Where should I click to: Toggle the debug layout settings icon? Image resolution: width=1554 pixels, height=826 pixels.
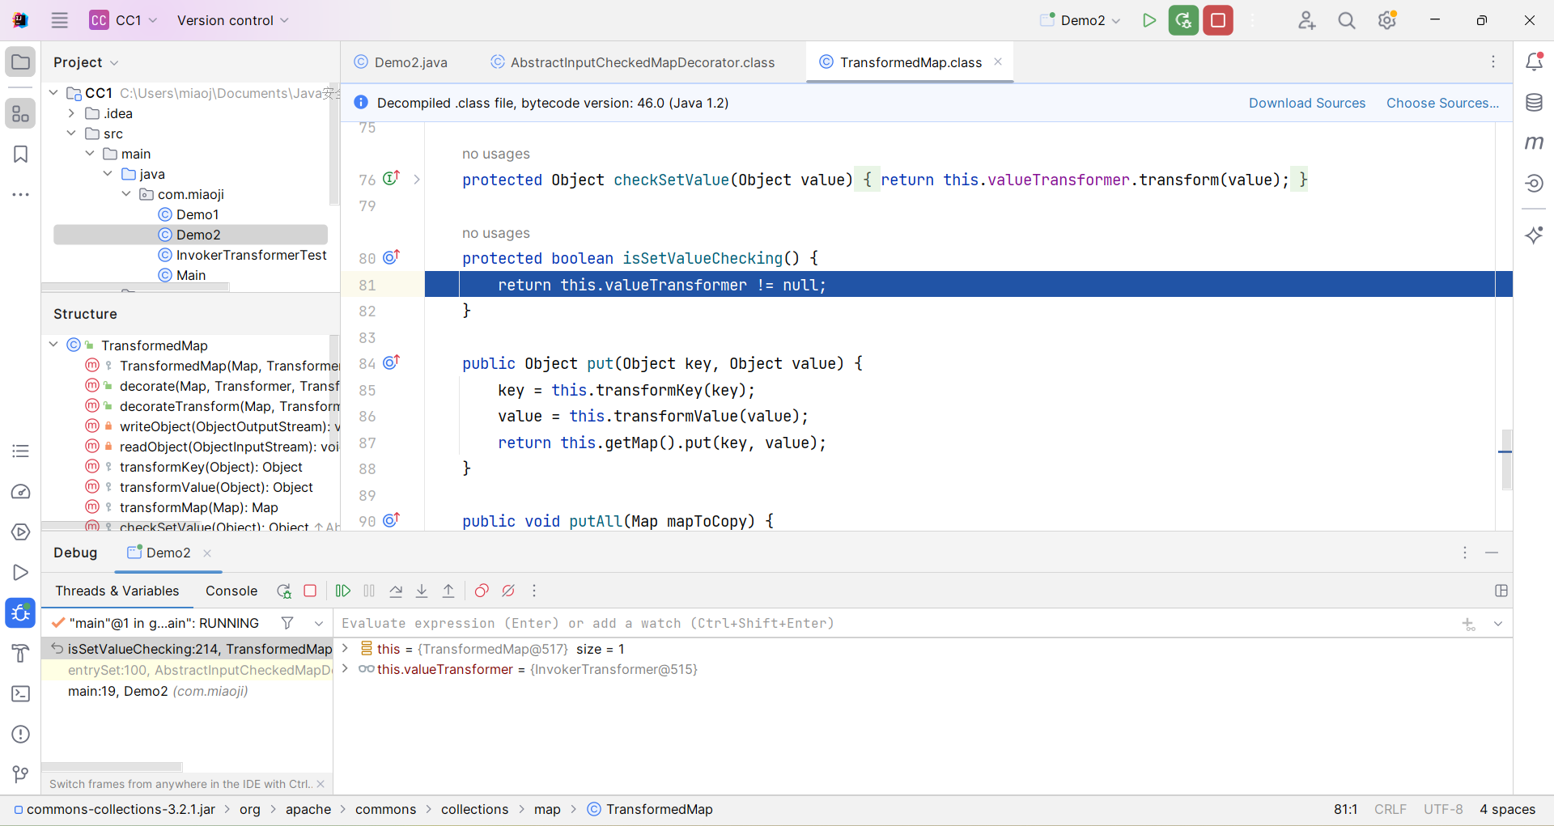pyautogui.click(x=1501, y=591)
